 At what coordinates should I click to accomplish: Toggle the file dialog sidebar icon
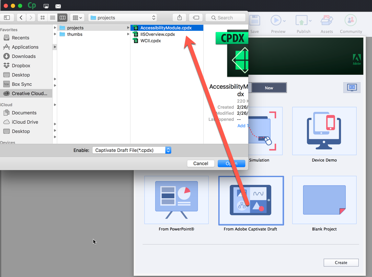click(7, 18)
